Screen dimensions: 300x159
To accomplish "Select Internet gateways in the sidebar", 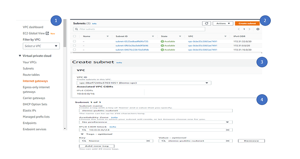I will tap(36, 81).
